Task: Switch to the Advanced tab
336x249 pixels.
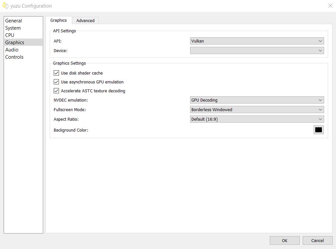Action: [x=85, y=20]
